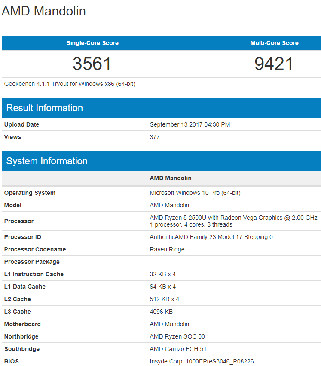Click the L3 Cache value 4096 KB
The image size is (321, 366).
tap(161, 312)
